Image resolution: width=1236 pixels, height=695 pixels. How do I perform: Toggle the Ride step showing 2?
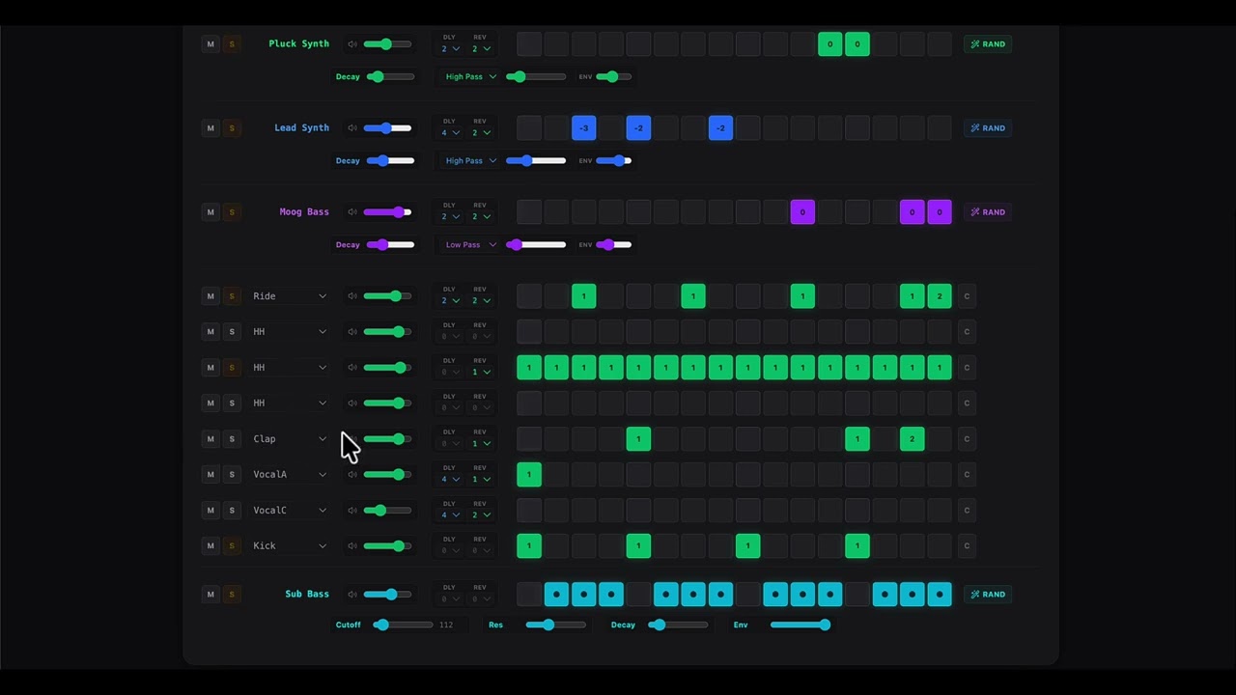(x=939, y=296)
